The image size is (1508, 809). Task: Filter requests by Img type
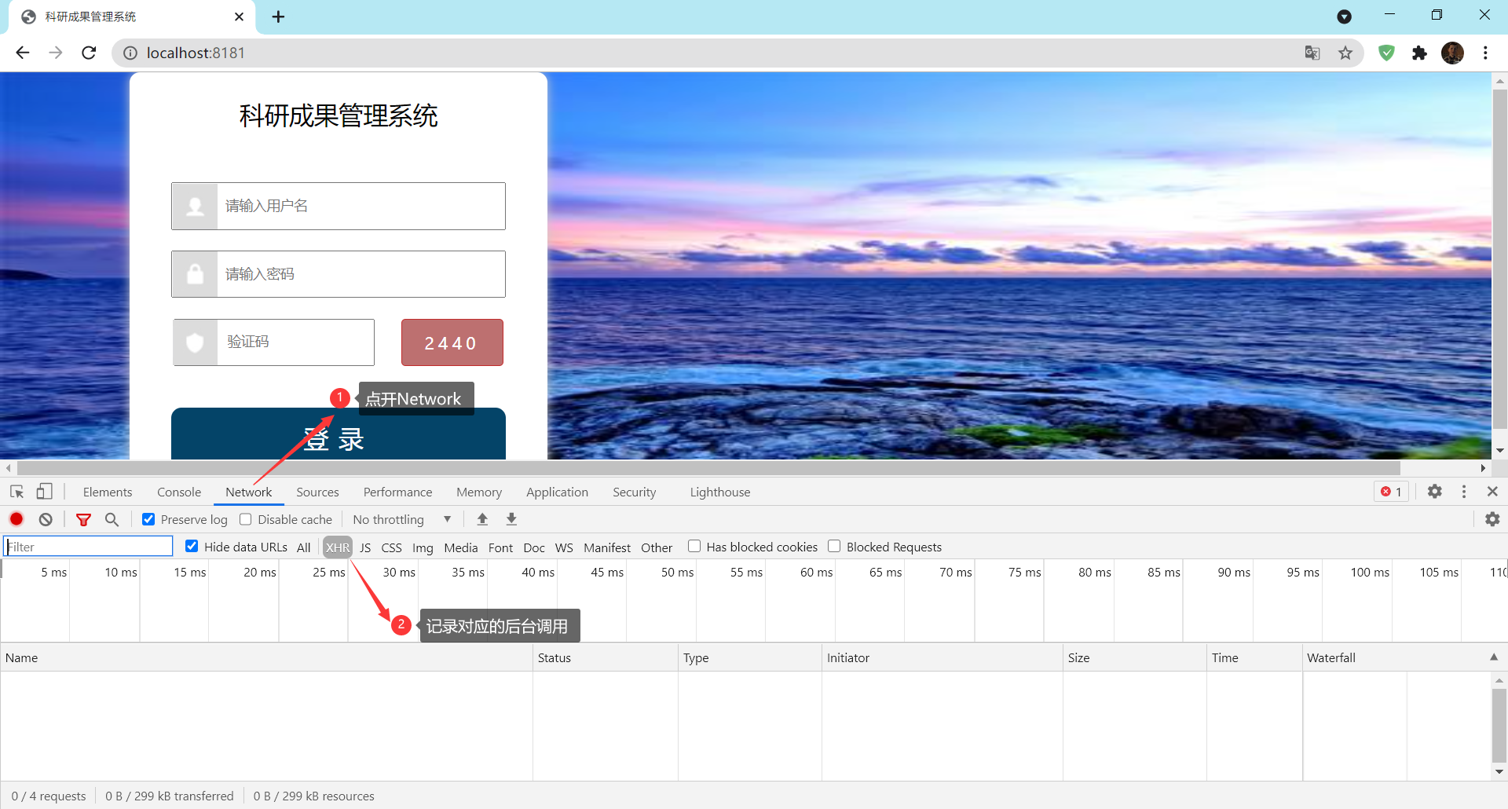tap(423, 547)
